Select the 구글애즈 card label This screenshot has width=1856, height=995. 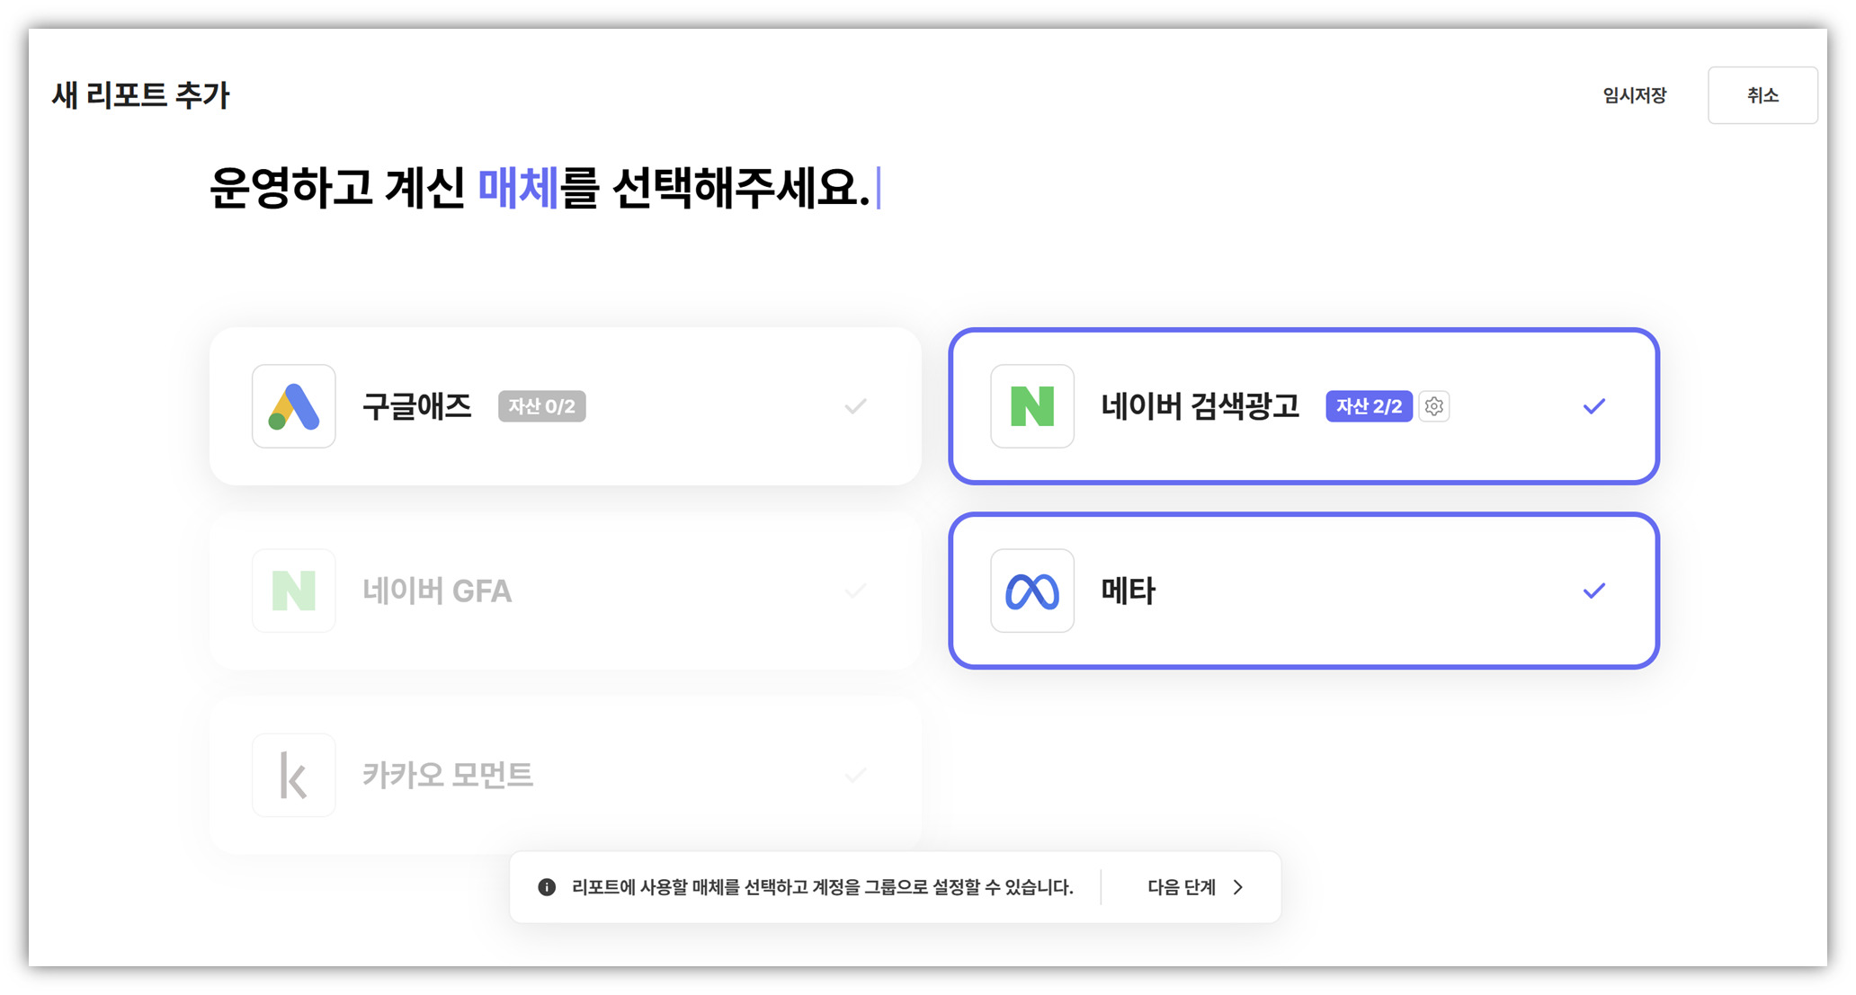click(x=417, y=406)
